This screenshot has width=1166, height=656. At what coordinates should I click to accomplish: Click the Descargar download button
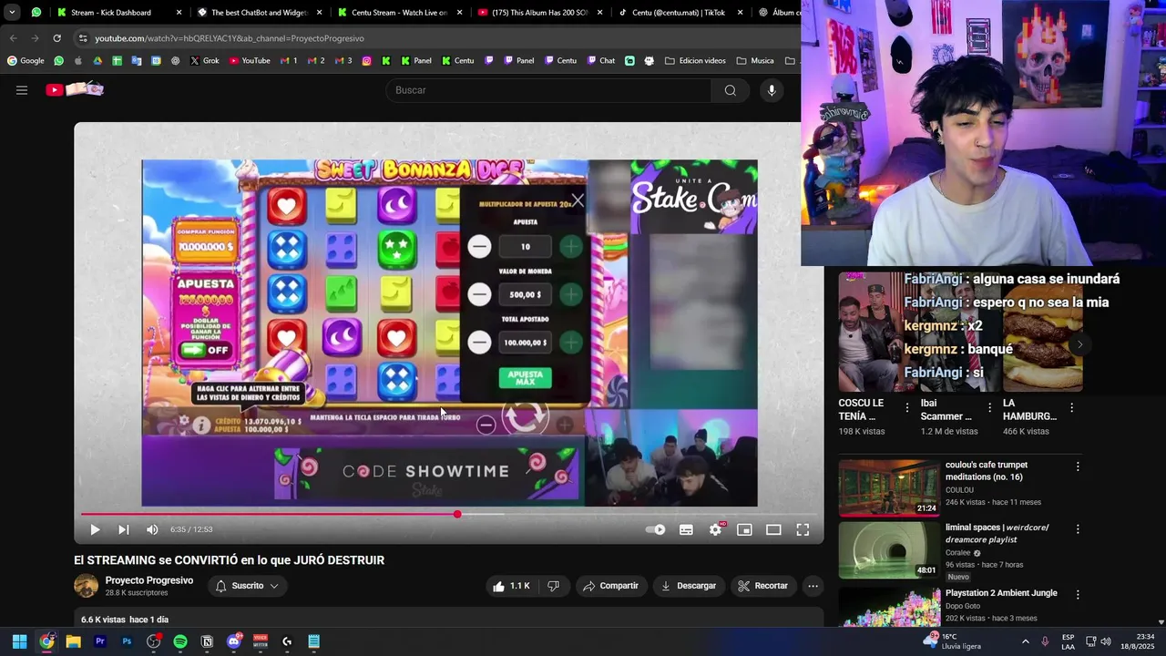[x=689, y=586]
